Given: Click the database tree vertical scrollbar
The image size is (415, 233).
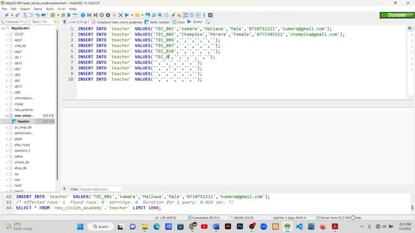Looking at the screenshot, I should (57, 105).
